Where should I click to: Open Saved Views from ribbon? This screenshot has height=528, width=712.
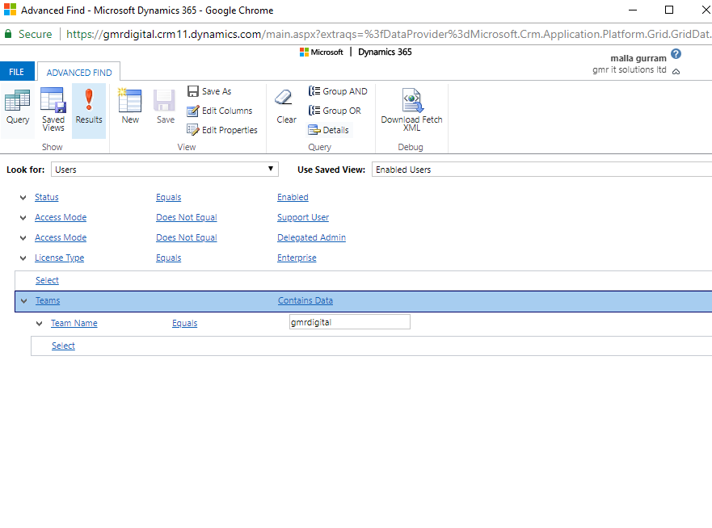pyautogui.click(x=53, y=111)
